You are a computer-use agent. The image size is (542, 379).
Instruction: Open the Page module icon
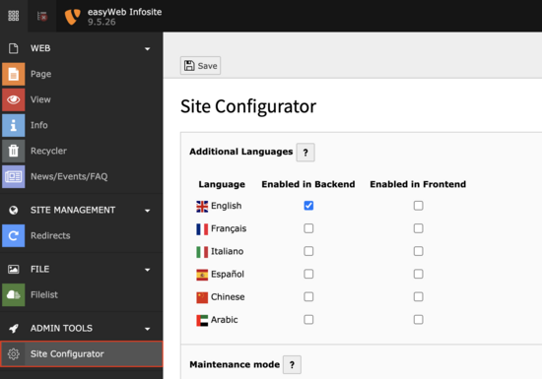[14, 74]
